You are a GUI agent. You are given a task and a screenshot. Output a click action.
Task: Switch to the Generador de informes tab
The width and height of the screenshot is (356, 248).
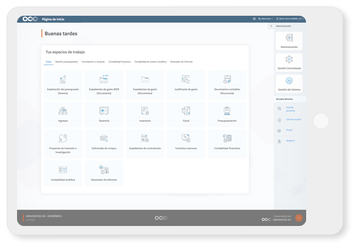click(181, 62)
